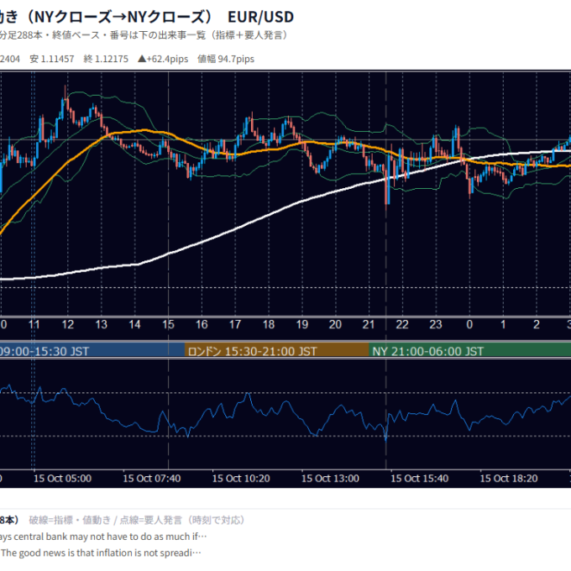
Task: Click the ▲+62.4pips change value
Action: pos(163,59)
